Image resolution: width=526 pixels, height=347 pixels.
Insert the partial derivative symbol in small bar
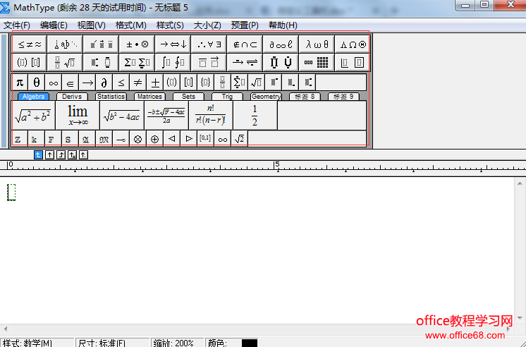104,83
